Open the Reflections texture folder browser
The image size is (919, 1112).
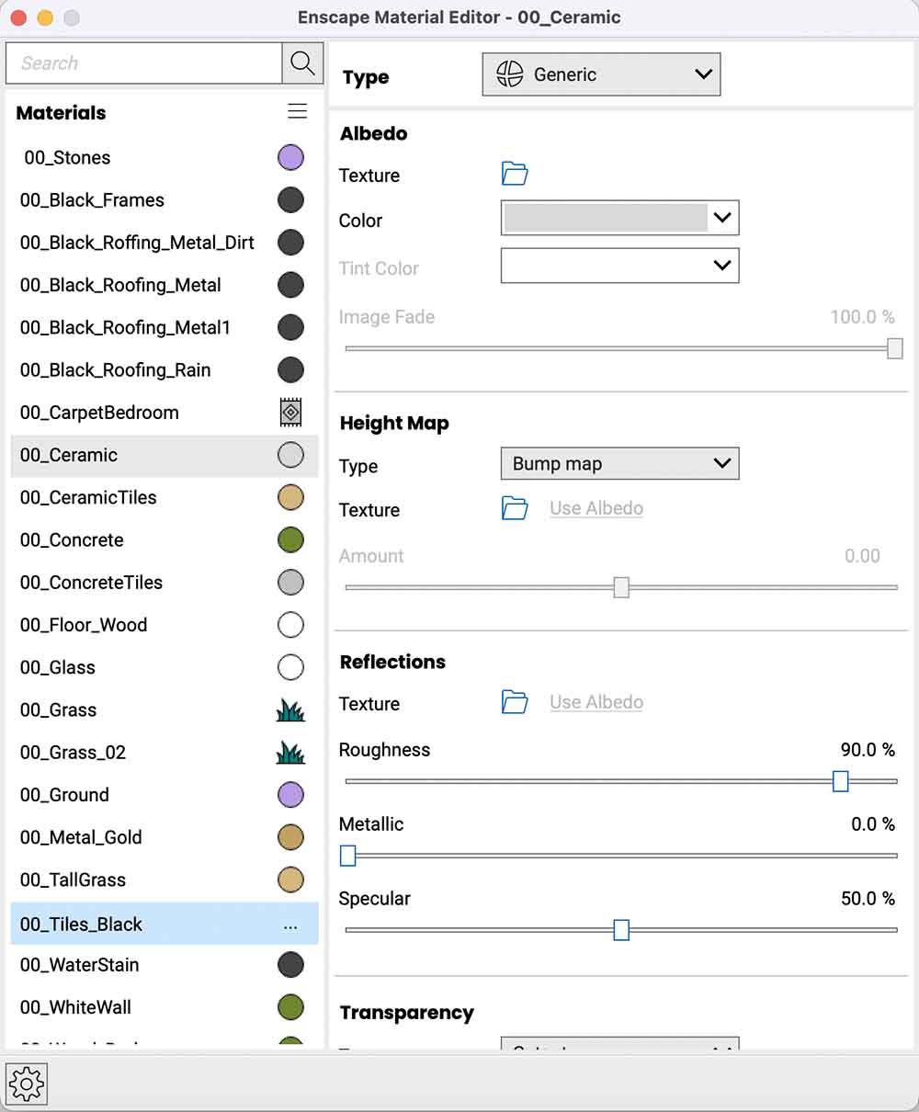coord(514,701)
